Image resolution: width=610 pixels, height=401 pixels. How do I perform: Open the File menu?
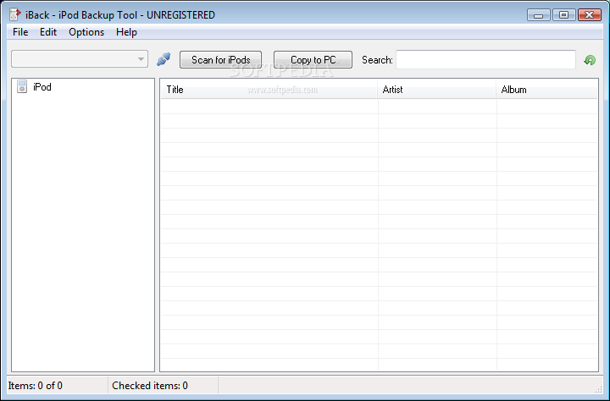[20, 32]
